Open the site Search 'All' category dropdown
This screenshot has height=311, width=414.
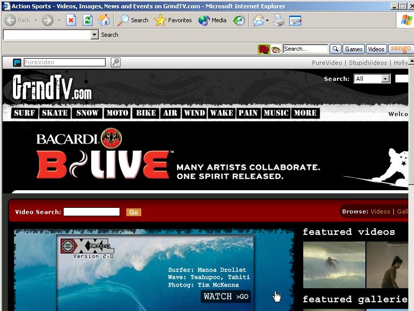(x=386, y=79)
